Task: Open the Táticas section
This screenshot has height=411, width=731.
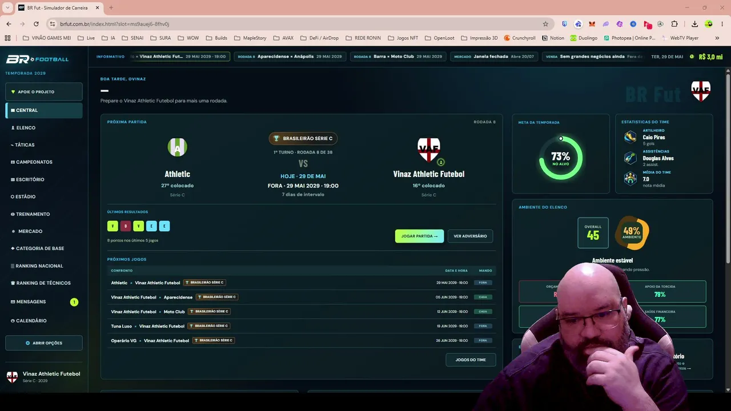Action: (x=44, y=145)
